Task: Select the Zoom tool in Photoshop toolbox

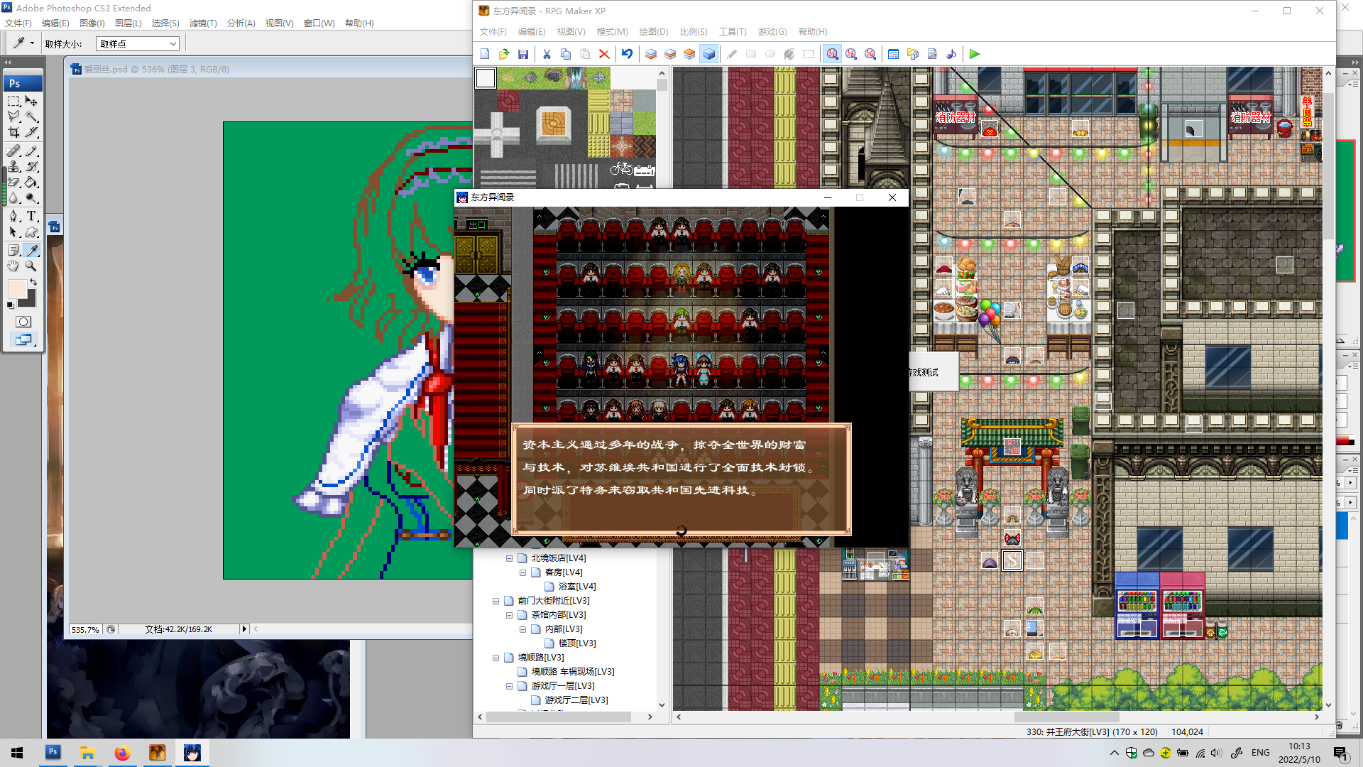Action: (x=31, y=266)
